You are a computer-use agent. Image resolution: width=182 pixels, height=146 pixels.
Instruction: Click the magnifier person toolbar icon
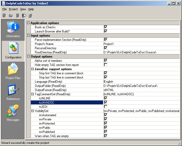tap(24, 16)
